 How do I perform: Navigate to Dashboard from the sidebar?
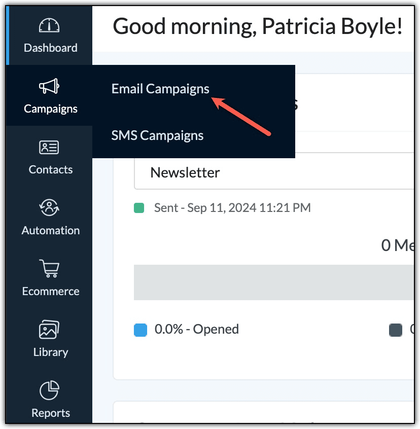click(50, 47)
